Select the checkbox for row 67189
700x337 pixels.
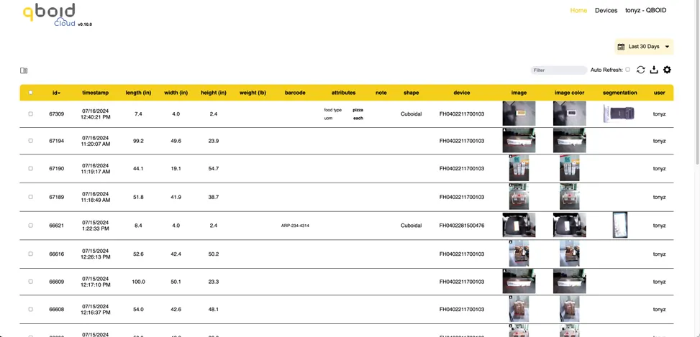pos(30,197)
